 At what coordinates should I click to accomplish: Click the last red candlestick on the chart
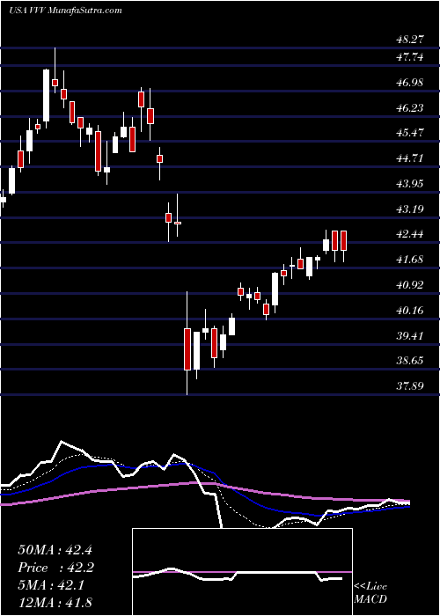(x=344, y=246)
